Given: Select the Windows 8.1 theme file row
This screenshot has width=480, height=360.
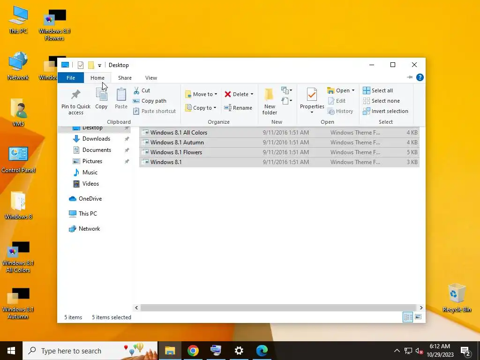Looking at the screenshot, I should 279,162.
